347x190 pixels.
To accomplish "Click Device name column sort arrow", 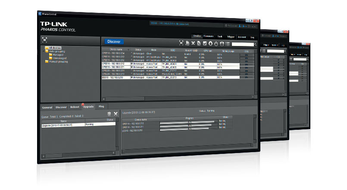I will (128, 50).
